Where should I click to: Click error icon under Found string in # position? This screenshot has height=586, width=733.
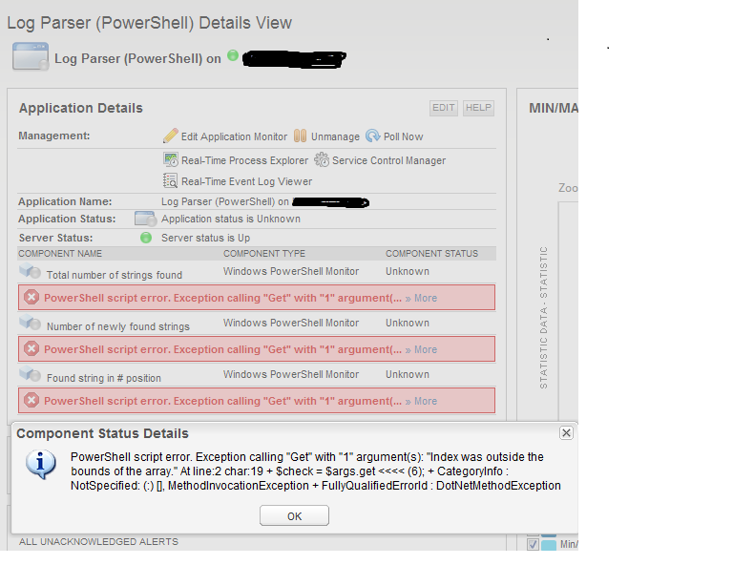coord(31,401)
